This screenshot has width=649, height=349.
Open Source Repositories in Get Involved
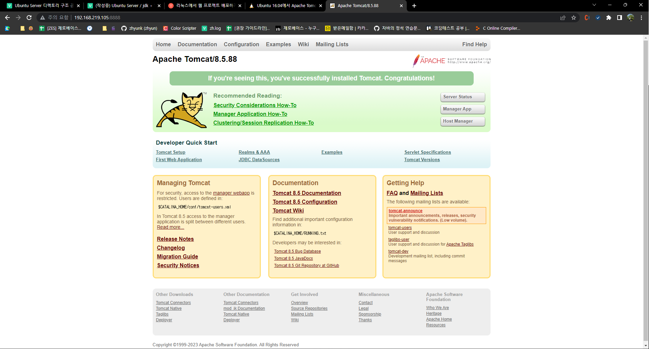click(309, 308)
